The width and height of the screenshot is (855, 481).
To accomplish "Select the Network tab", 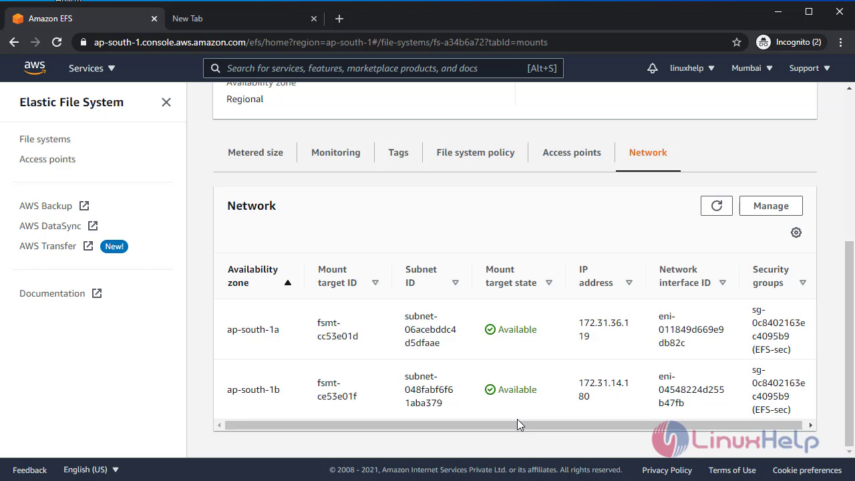I will point(648,152).
